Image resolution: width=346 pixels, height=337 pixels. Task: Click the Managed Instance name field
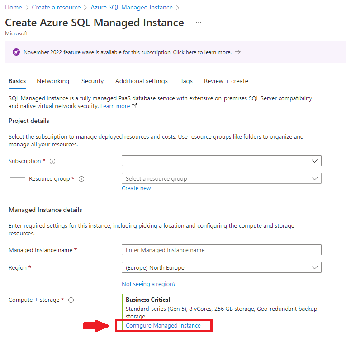pos(221,250)
